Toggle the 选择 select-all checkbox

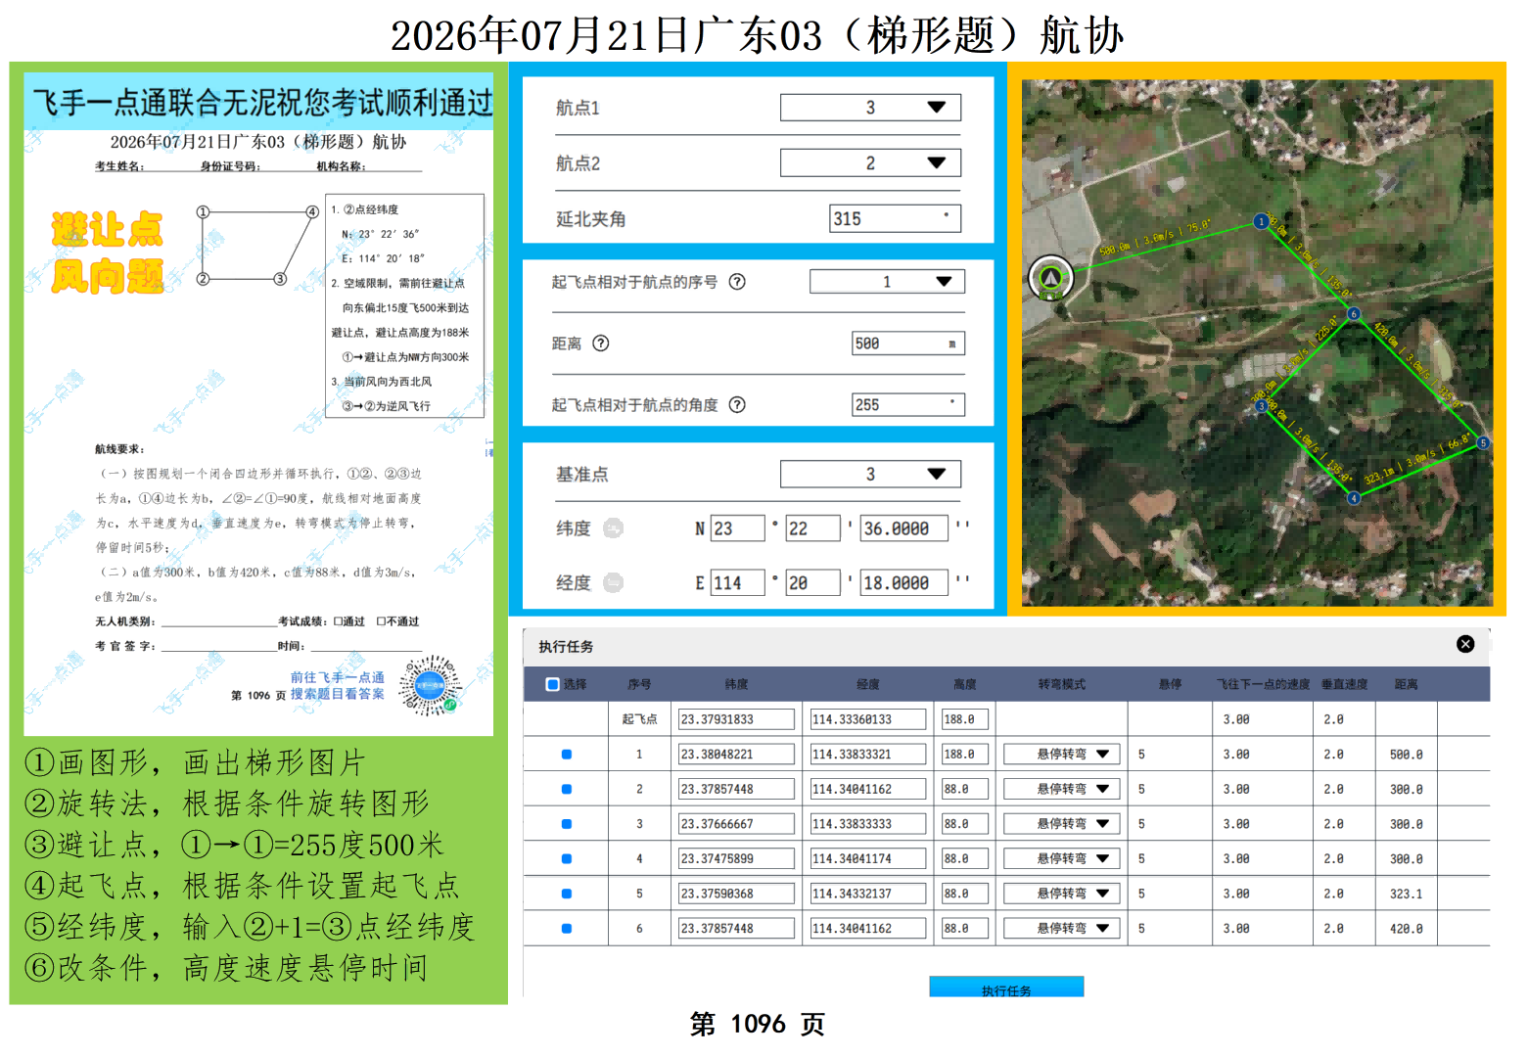point(552,685)
